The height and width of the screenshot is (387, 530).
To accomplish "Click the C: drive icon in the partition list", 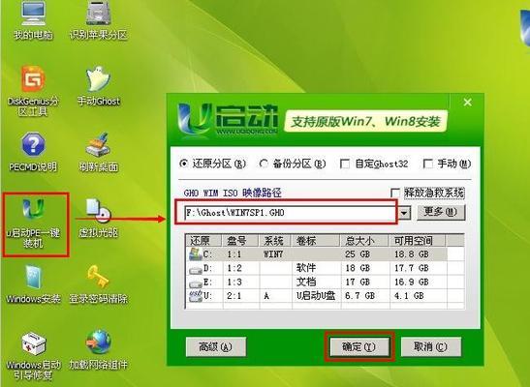I will 195,254.
